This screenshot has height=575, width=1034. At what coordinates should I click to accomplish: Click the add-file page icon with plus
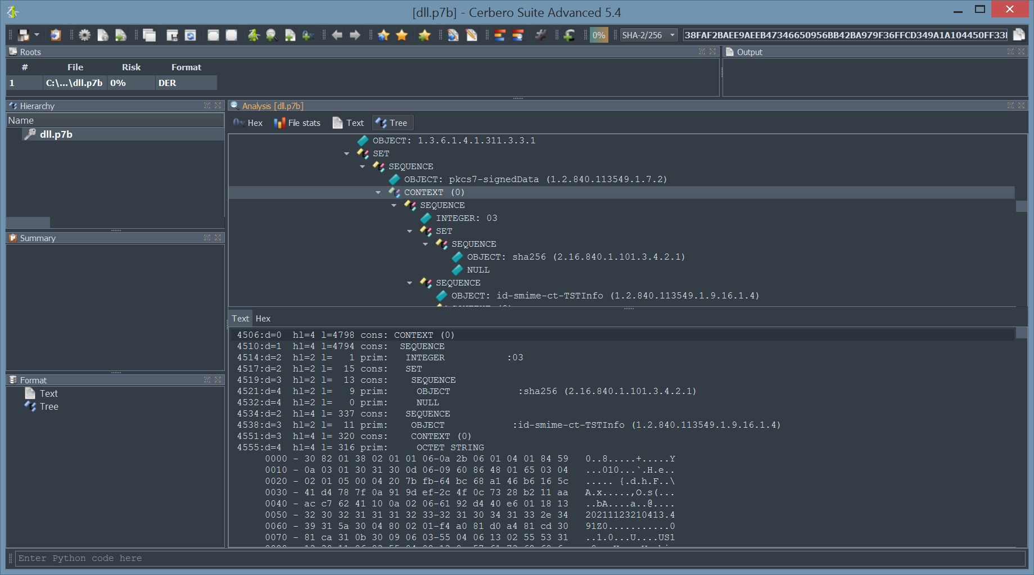tap(290, 35)
